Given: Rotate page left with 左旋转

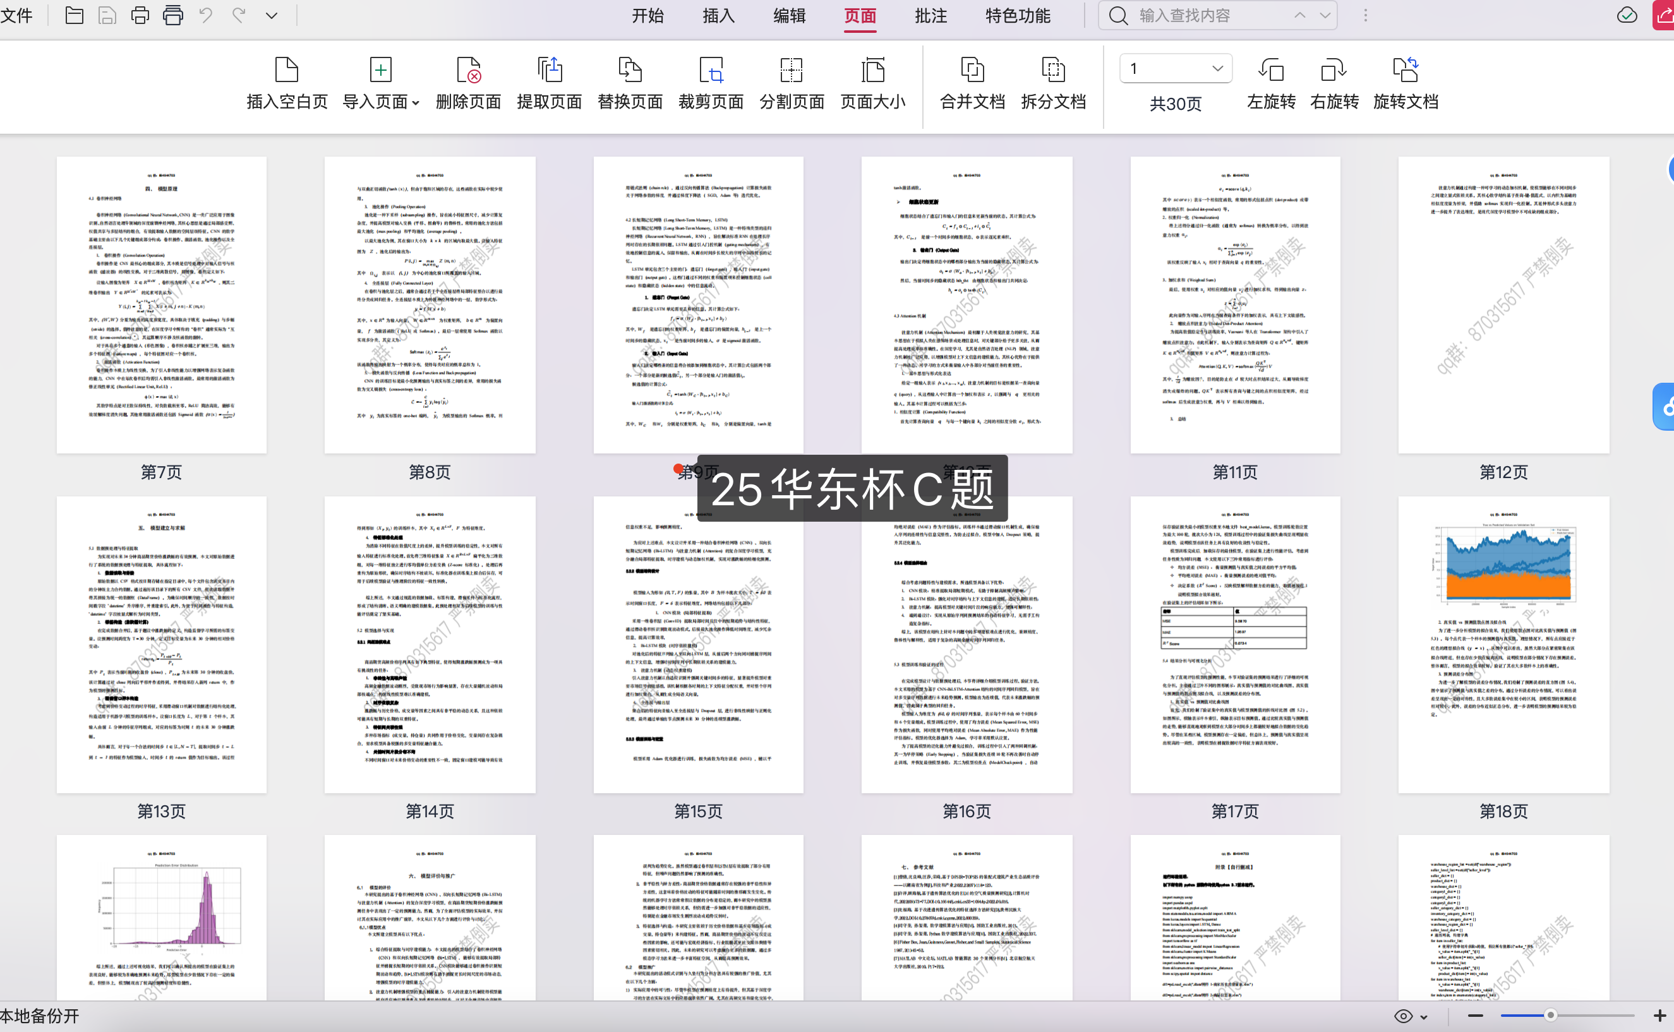Looking at the screenshot, I should click(x=1271, y=70).
